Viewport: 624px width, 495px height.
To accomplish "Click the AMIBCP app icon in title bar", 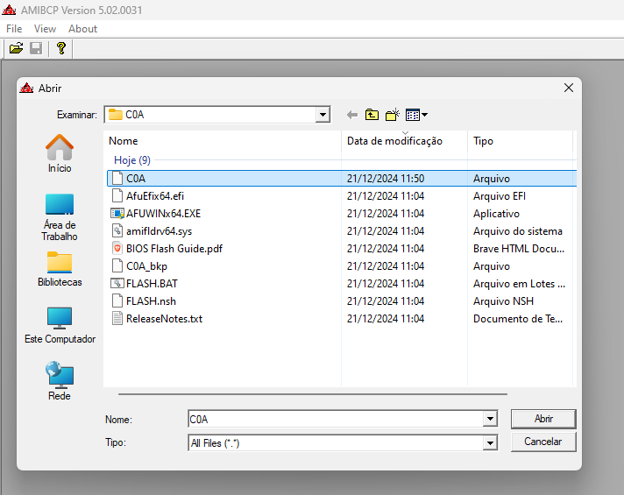I will 9,10.
